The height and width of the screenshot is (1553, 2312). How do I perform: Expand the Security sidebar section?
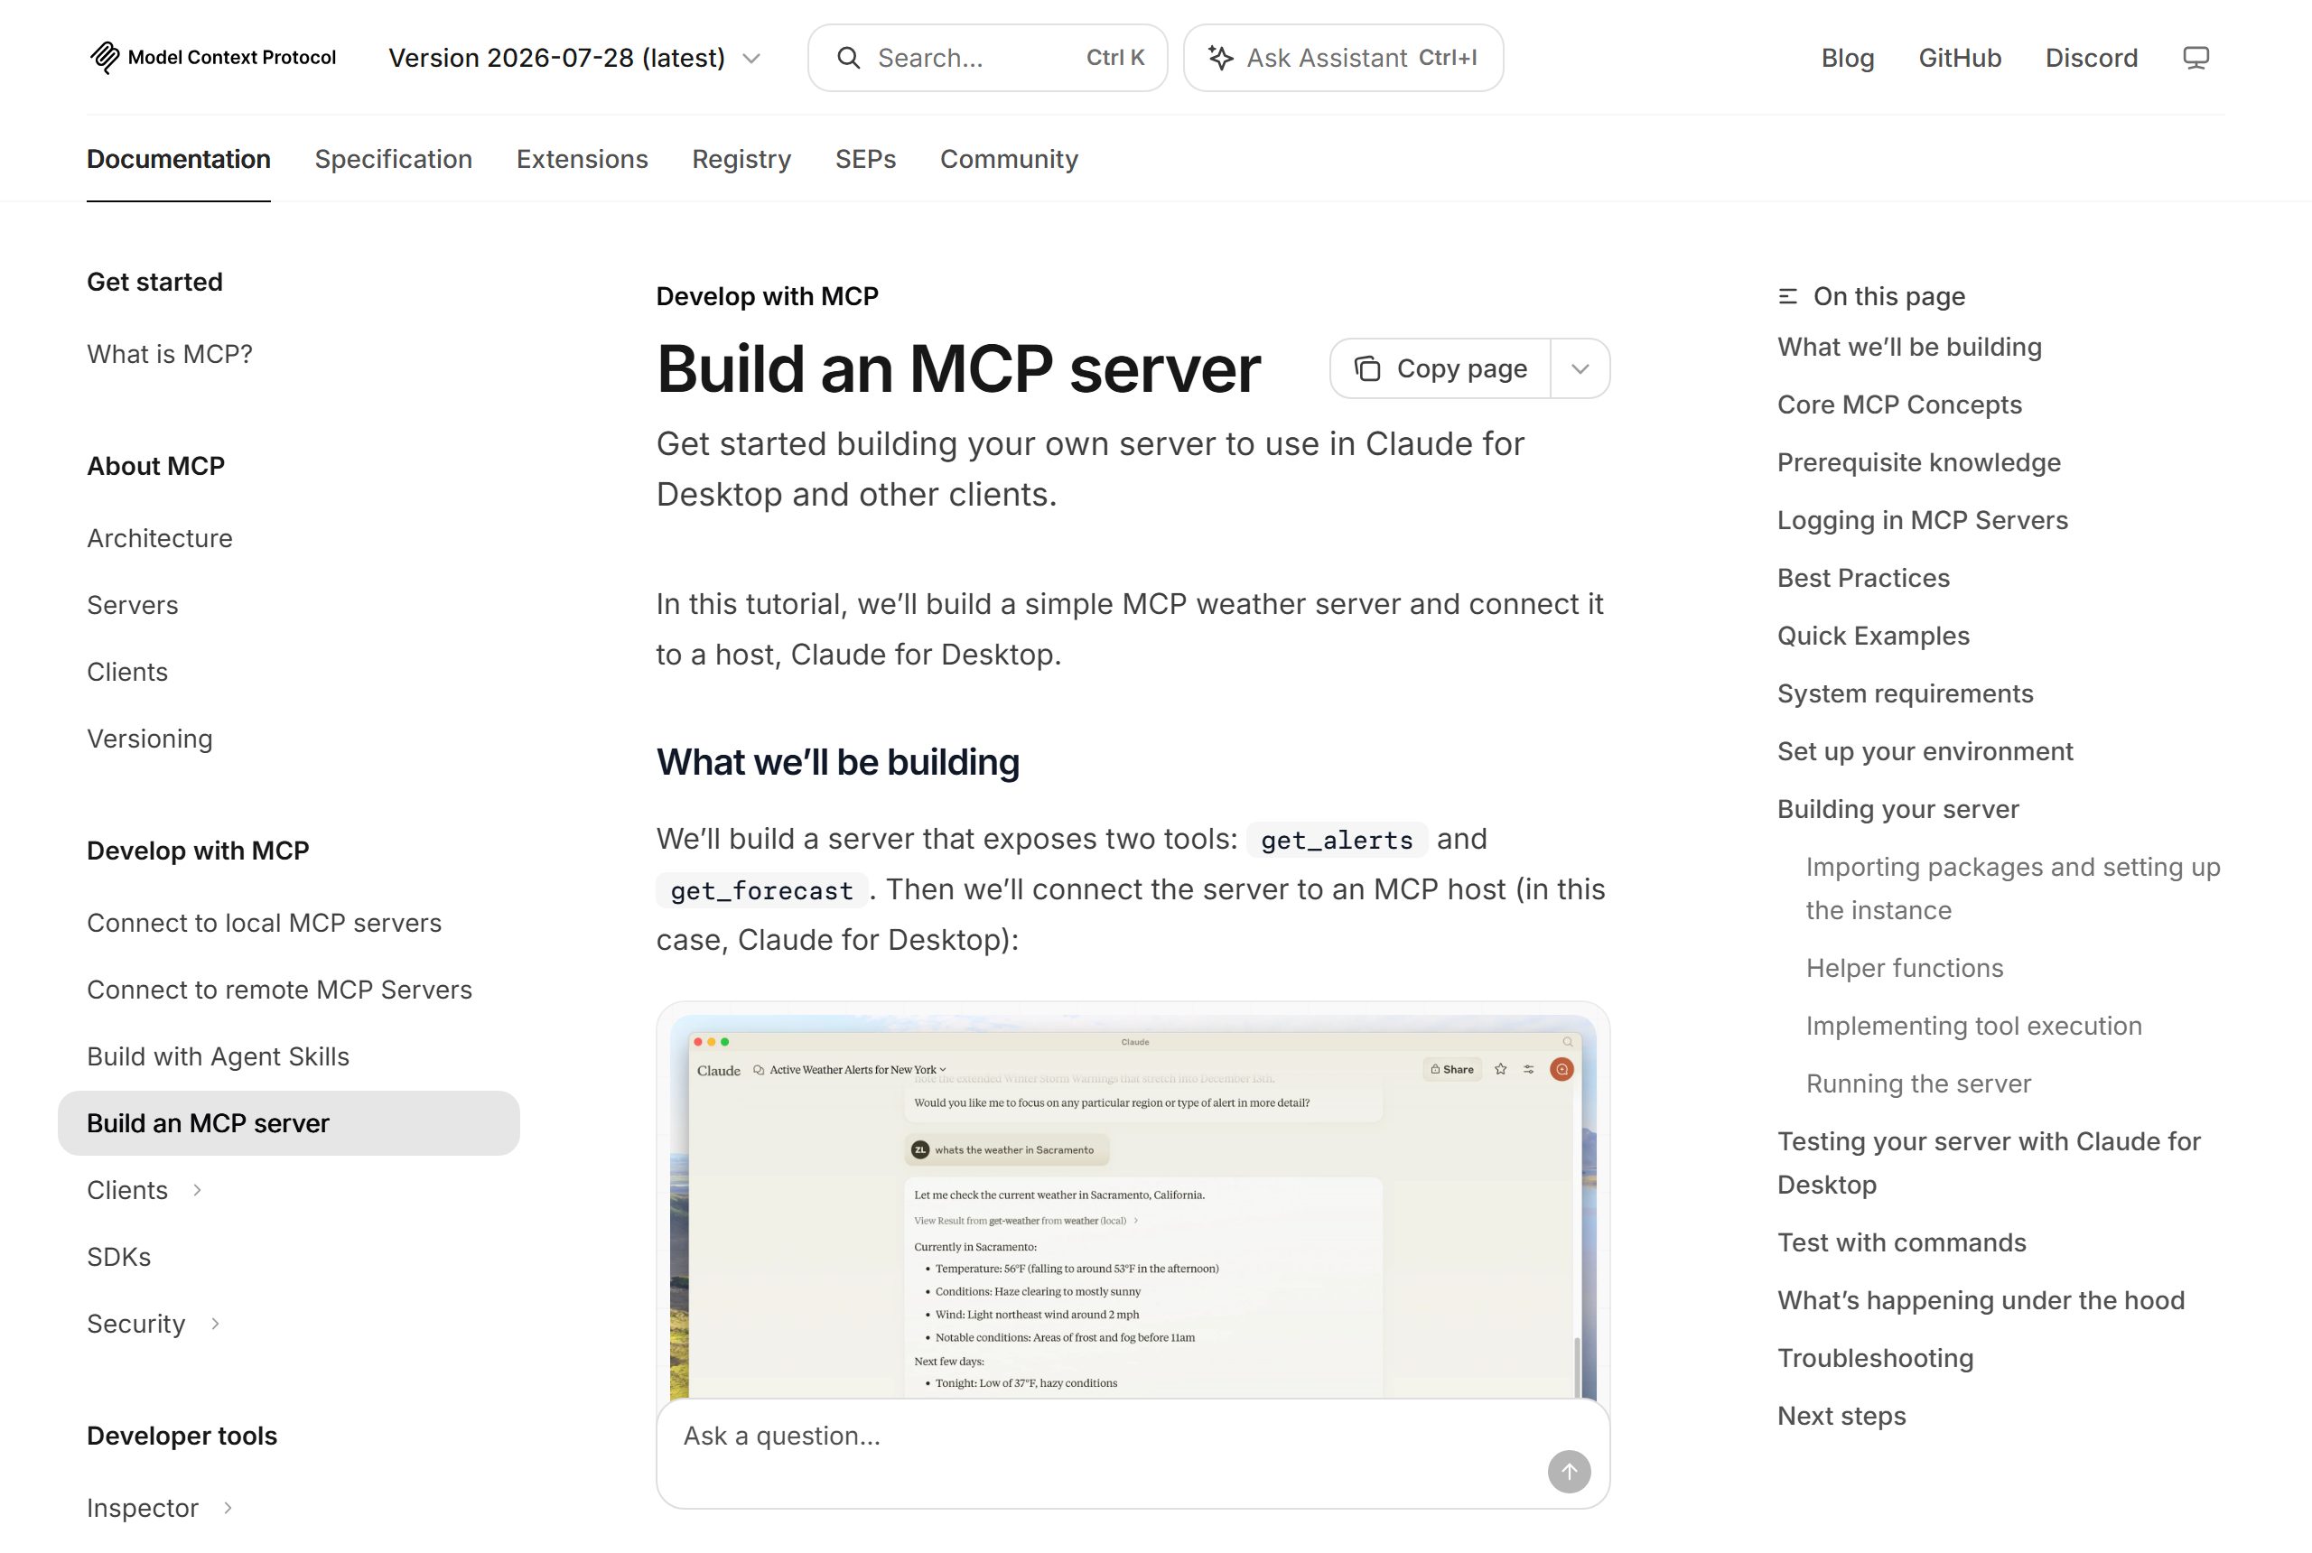click(215, 1324)
